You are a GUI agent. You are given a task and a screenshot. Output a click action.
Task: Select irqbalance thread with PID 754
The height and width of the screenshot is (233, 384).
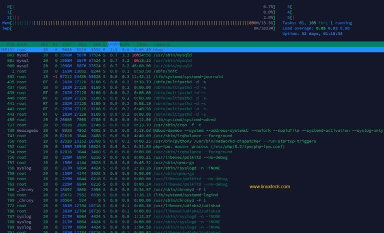pyautogui.click(x=192, y=152)
